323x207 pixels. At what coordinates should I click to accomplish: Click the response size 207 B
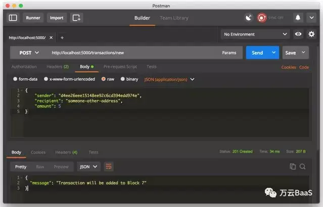pos(301,152)
